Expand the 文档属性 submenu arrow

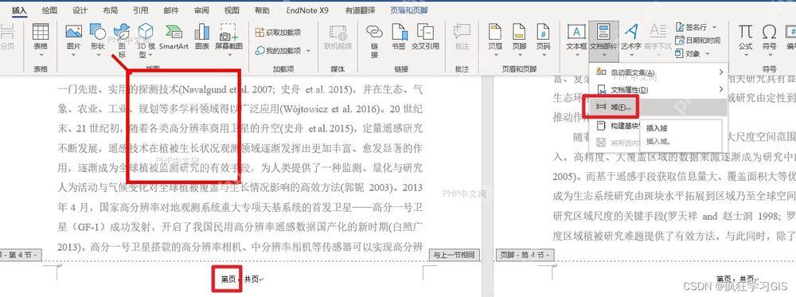tap(721, 90)
